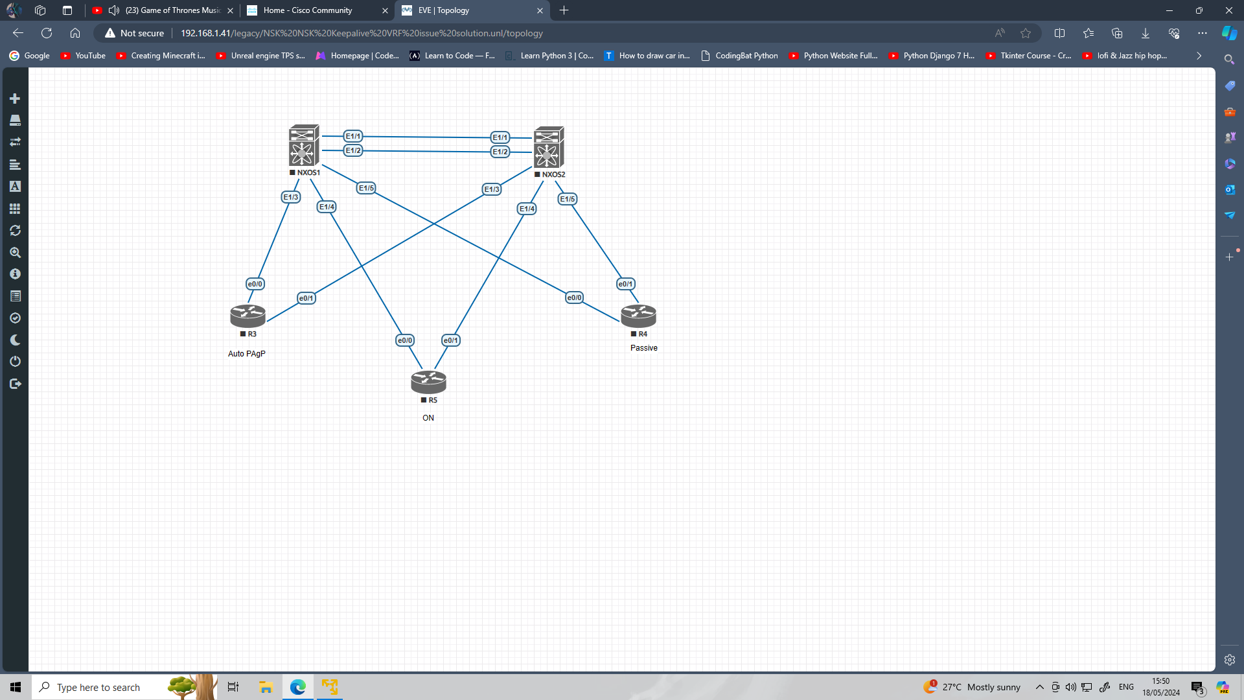Open the Settings and more menu
Image resolution: width=1244 pixels, height=700 pixels.
pyautogui.click(x=1202, y=33)
